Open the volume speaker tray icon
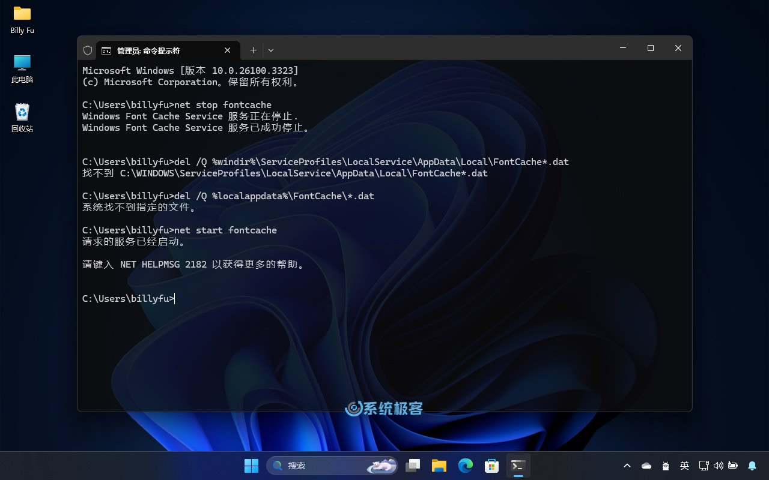Viewport: 769px width, 480px height. click(719, 466)
